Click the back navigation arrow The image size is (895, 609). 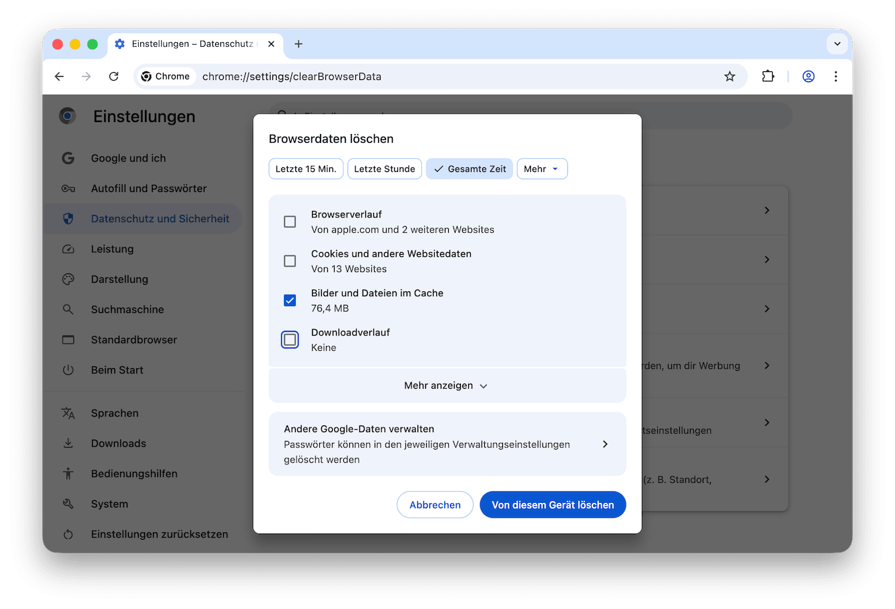pyautogui.click(x=59, y=76)
